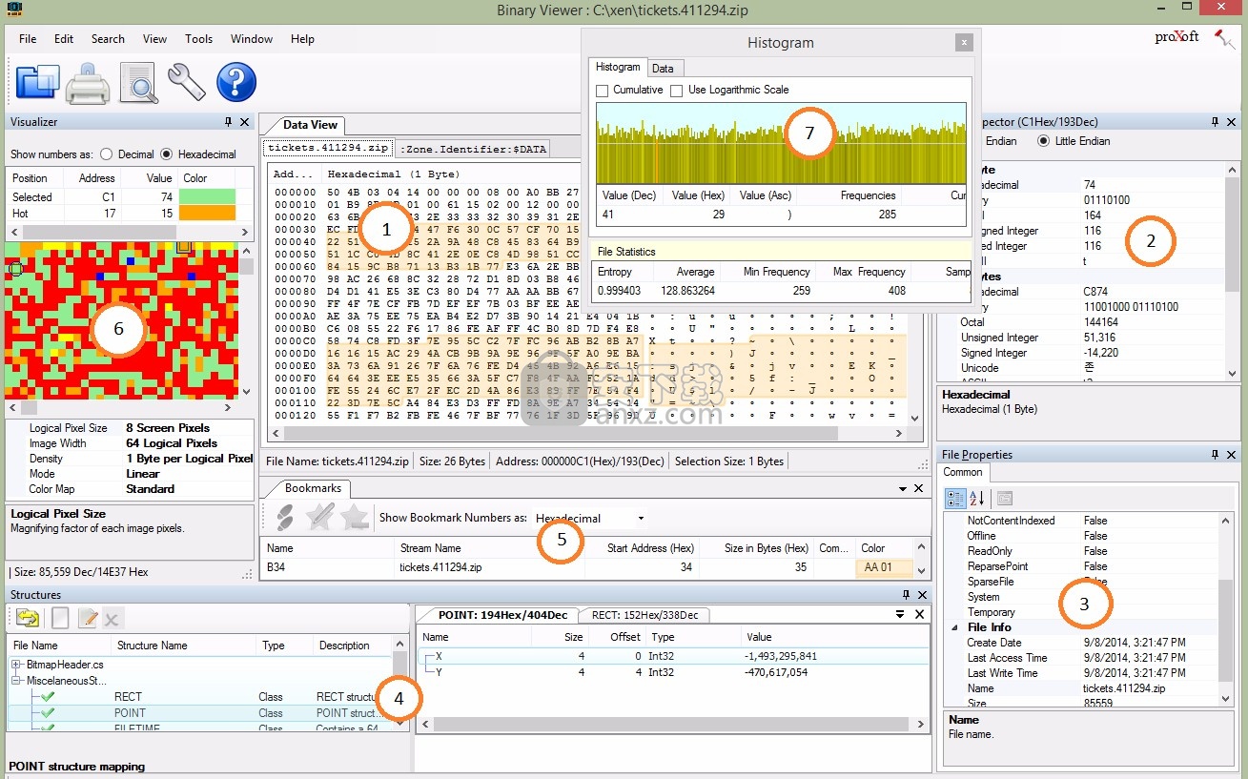The image size is (1248, 779).
Task: Select the Little Endian radio button
Action: coord(1043,141)
